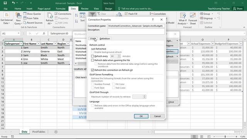The height and width of the screenshot is (139, 247).
Task: Zoom in with the plus button
Action: [x=236, y=137]
